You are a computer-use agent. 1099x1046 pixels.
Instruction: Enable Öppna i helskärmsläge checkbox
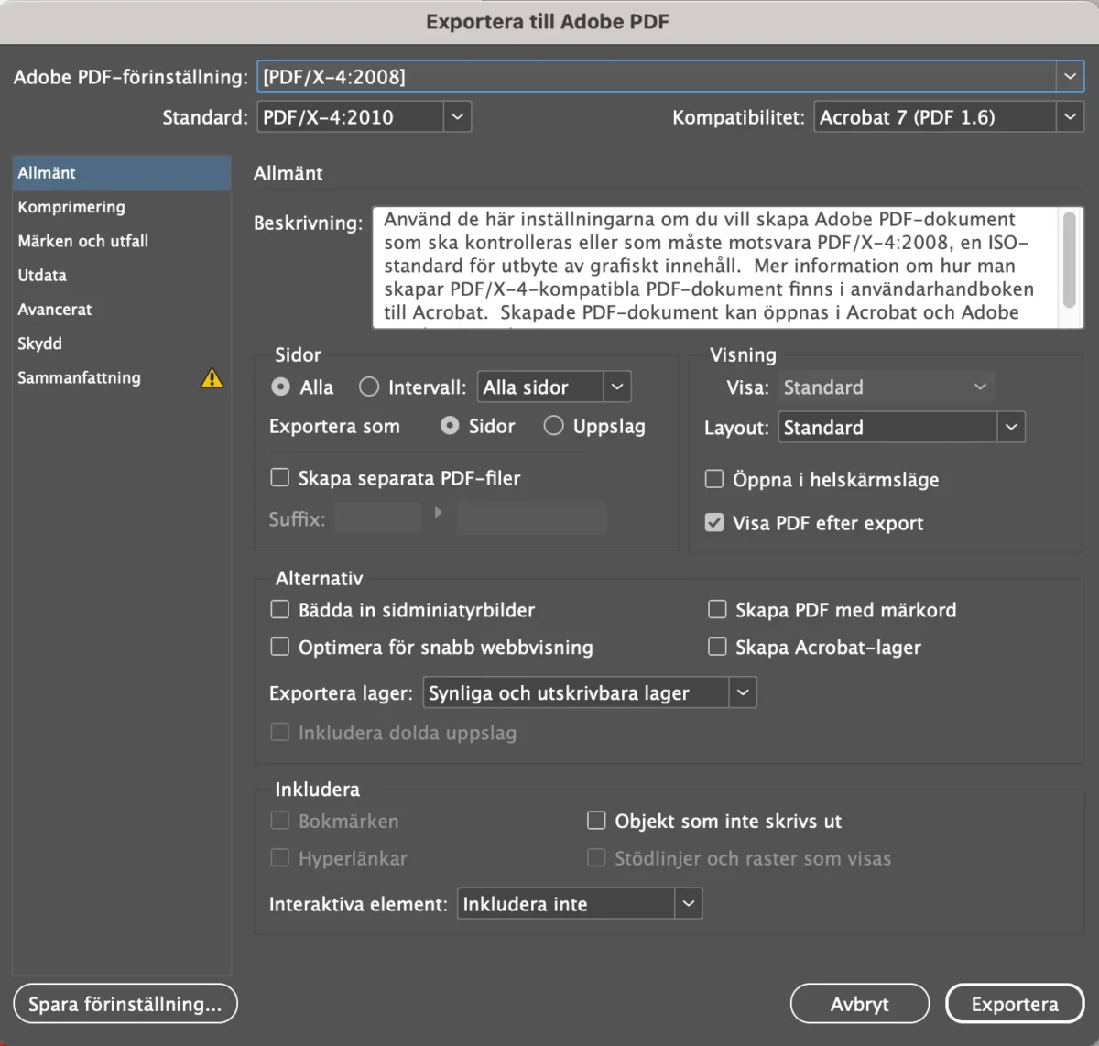click(714, 479)
